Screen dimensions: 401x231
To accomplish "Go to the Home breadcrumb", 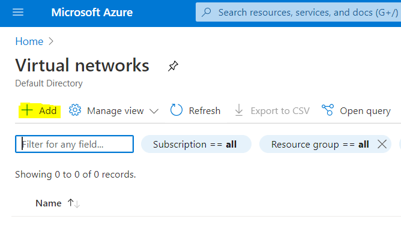I will [29, 41].
